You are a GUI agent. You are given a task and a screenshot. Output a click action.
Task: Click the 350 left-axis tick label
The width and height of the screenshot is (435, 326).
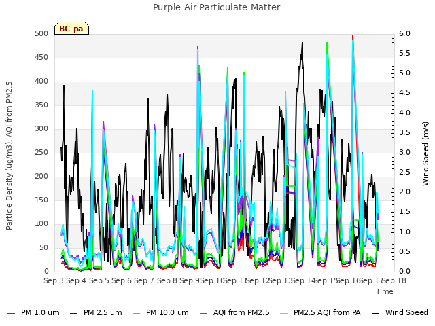click(x=41, y=105)
